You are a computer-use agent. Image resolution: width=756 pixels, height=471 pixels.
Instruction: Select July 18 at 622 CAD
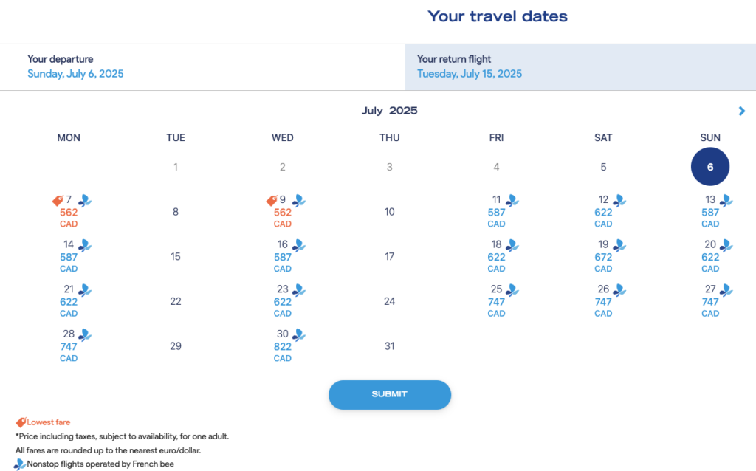[x=496, y=256]
